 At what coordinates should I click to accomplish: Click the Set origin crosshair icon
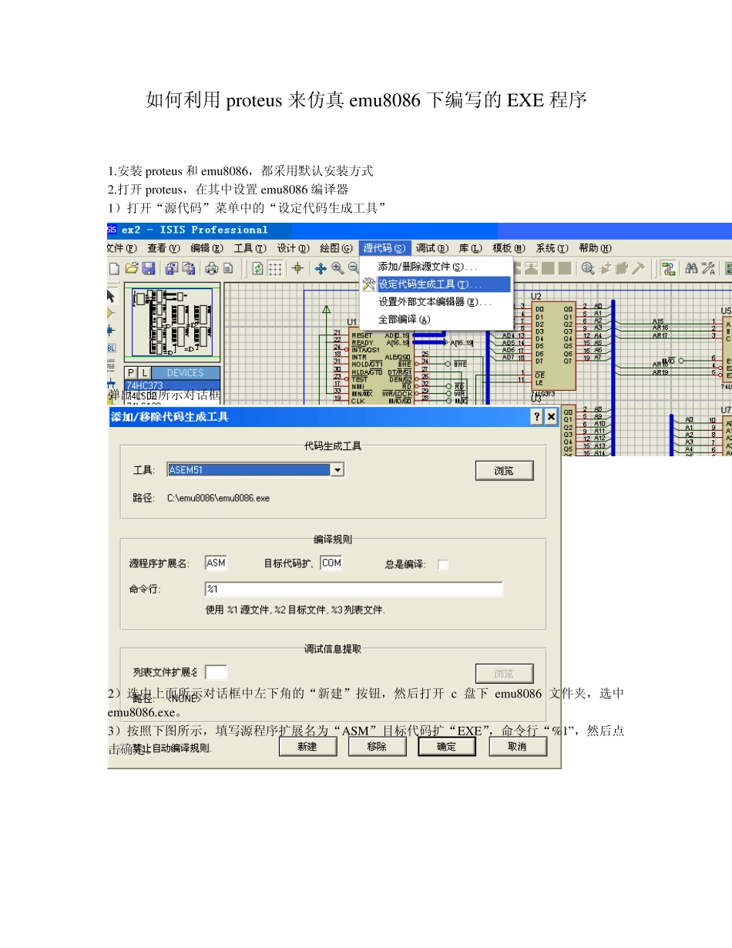coord(297,268)
